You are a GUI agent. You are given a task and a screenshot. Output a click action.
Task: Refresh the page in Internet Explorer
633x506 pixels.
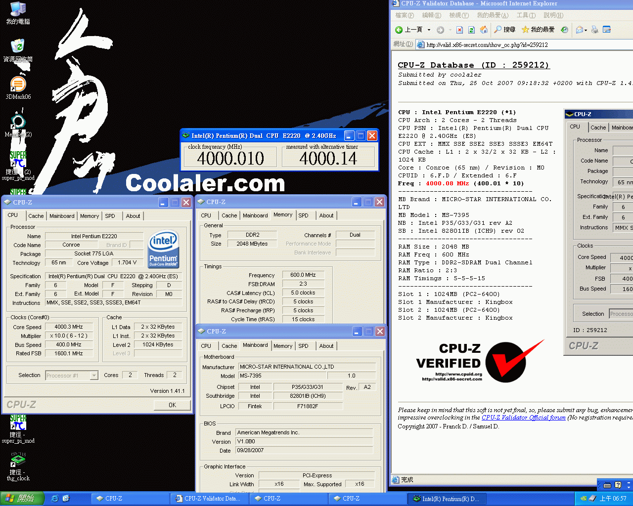coord(471,30)
